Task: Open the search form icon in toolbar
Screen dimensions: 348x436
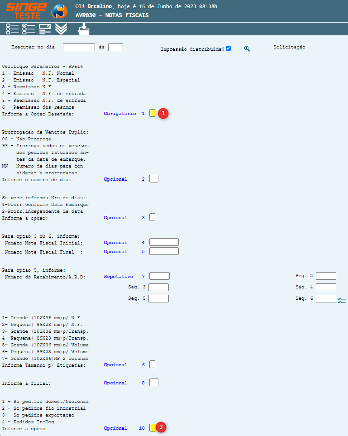Action: pos(45,29)
